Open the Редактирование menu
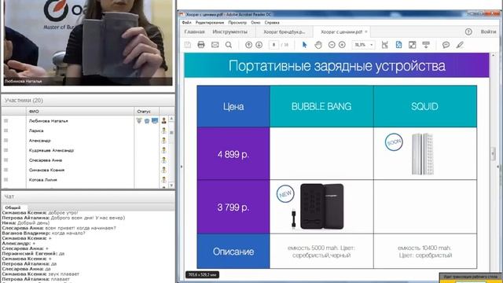 point(210,23)
